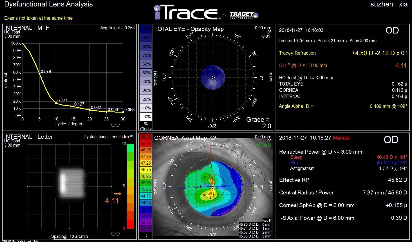Click the DLI value 4.11 in the info panel
The width and height of the screenshot is (412, 242).
click(401, 65)
